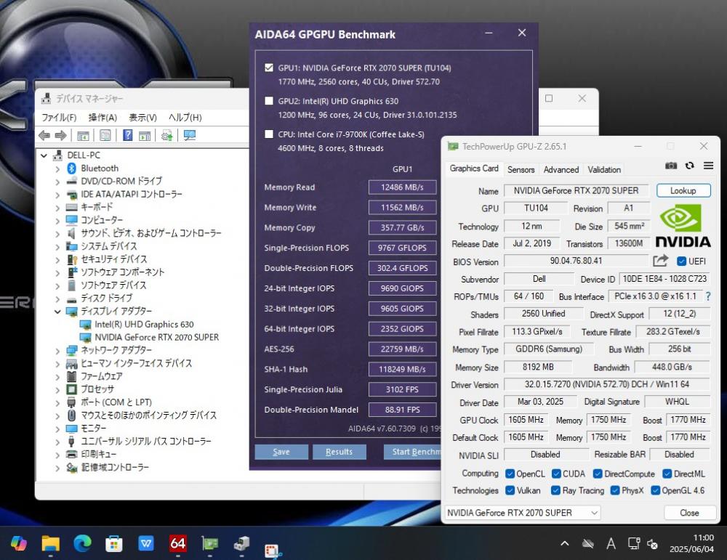Click the BIOS Version field 90.04.76.80.41

pos(576,261)
